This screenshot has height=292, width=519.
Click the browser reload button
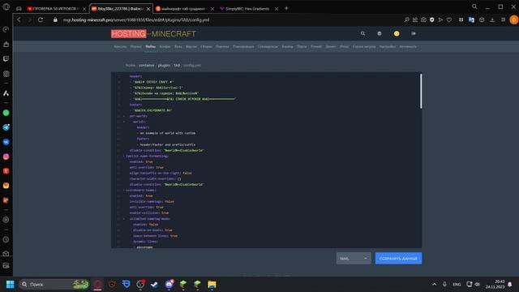pos(41,19)
